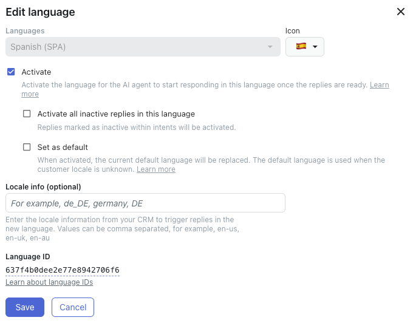This screenshot has height=323, width=413.
Task: Click the Language ID heading
Action: point(28,257)
